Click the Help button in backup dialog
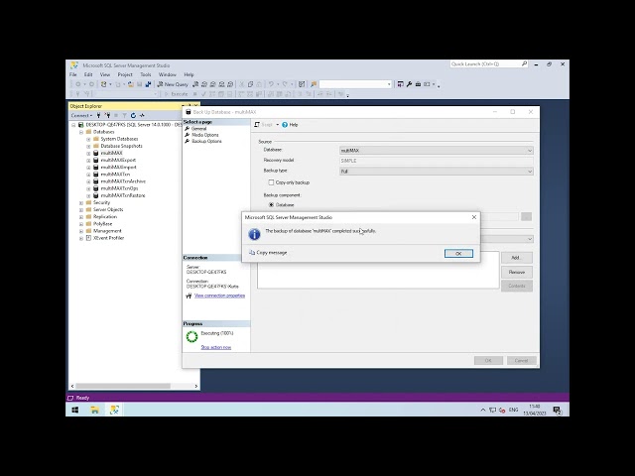The image size is (635, 476). (x=290, y=125)
